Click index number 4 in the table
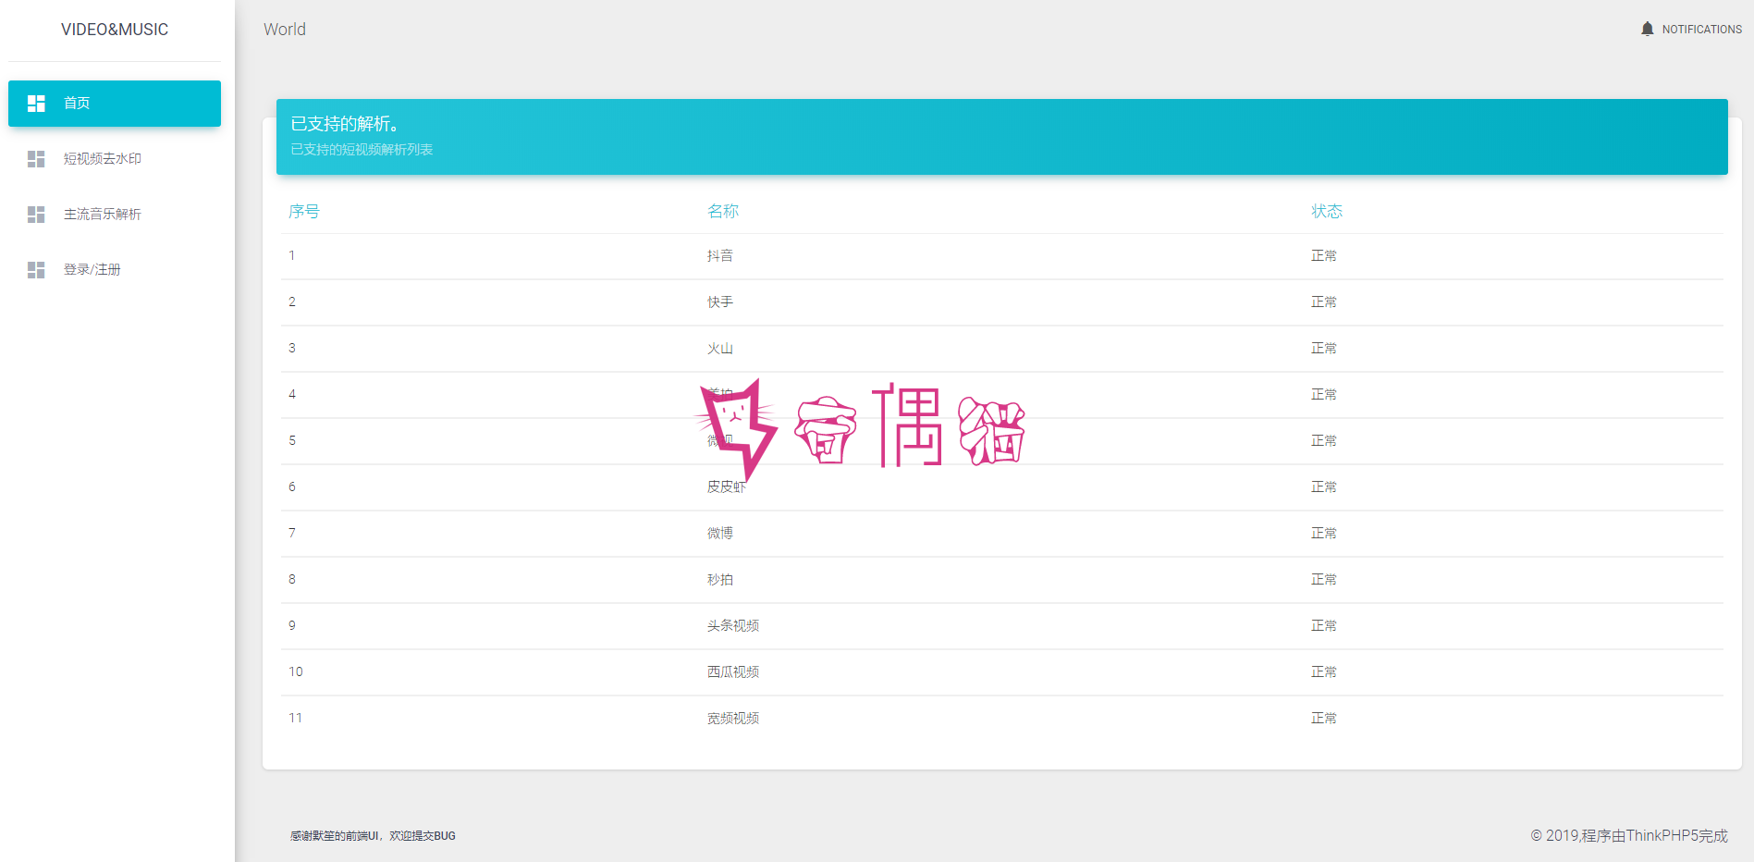The image size is (1754, 862). click(x=292, y=395)
